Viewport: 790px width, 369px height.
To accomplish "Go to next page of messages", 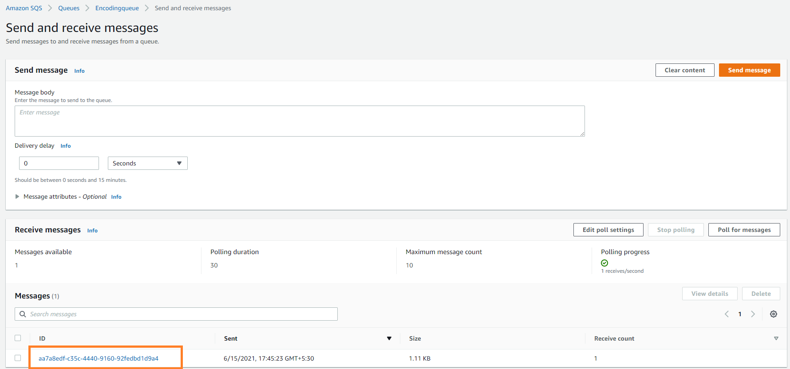I will pyautogui.click(x=753, y=314).
